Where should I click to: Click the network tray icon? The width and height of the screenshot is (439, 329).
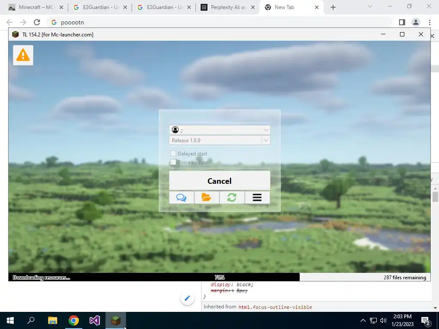click(x=373, y=320)
